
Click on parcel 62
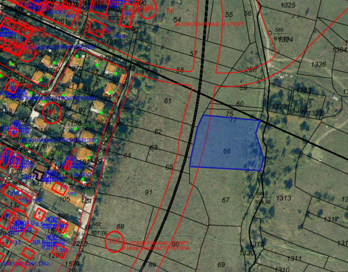pos(158,132)
